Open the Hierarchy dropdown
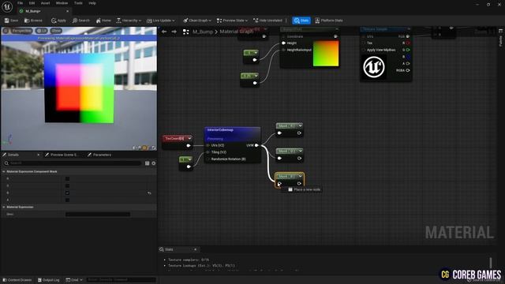 tap(129, 21)
